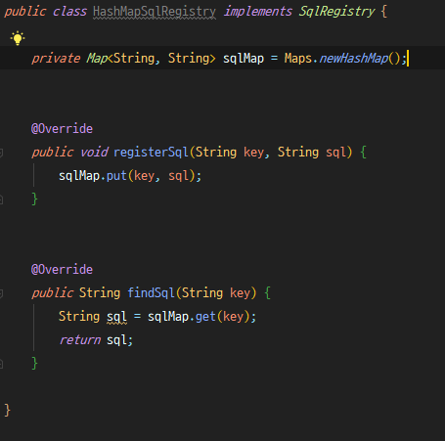445x441 pixels.
Task: Click the implements keyword
Action: [x=258, y=12]
